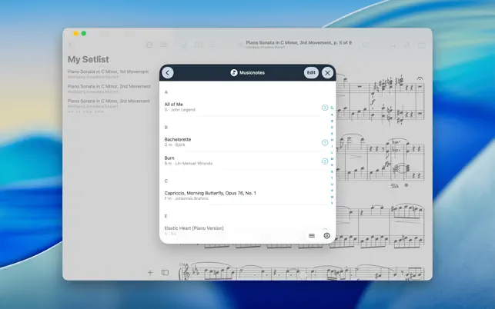Click the section header letter A
This screenshot has height=309, width=495.
166,92
